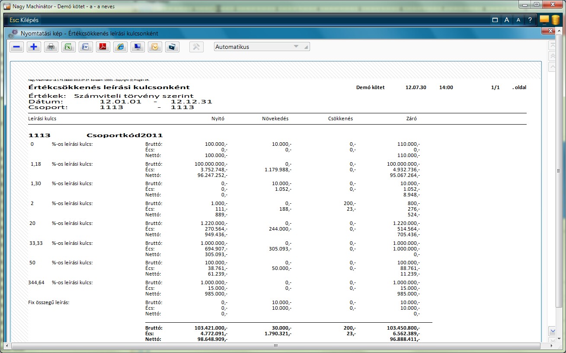This screenshot has width=566, height=353.
Task: Click the Outlook email icon in toolbar
Action: click(155, 47)
